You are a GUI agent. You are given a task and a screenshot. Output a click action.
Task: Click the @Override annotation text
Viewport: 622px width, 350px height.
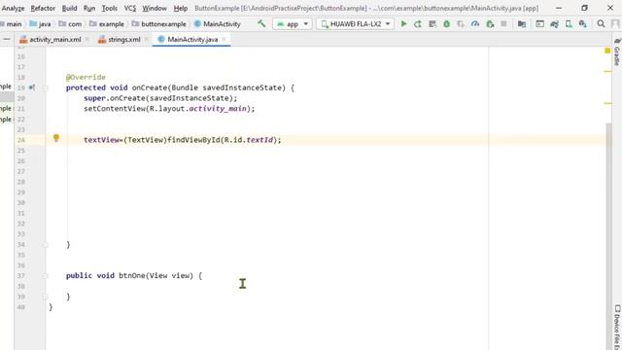pyautogui.click(x=86, y=77)
